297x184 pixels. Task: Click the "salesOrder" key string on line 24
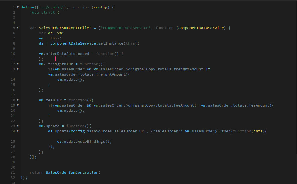(167, 131)
